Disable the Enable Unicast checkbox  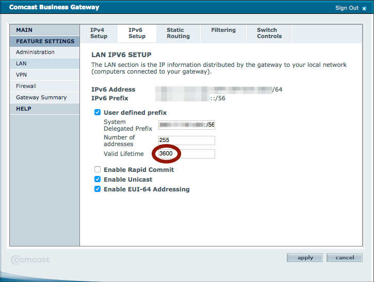97,180
